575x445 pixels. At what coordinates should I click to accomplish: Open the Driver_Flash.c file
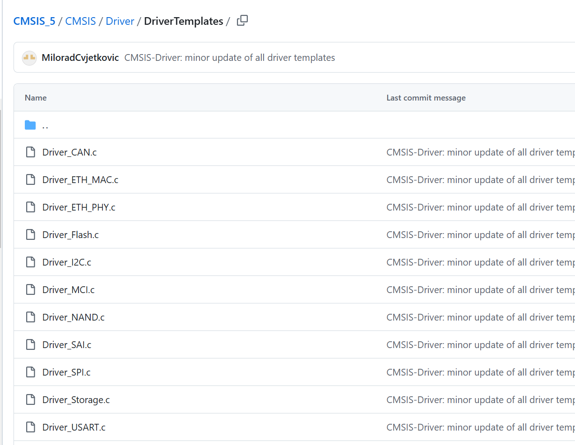(x=70, y=235)
